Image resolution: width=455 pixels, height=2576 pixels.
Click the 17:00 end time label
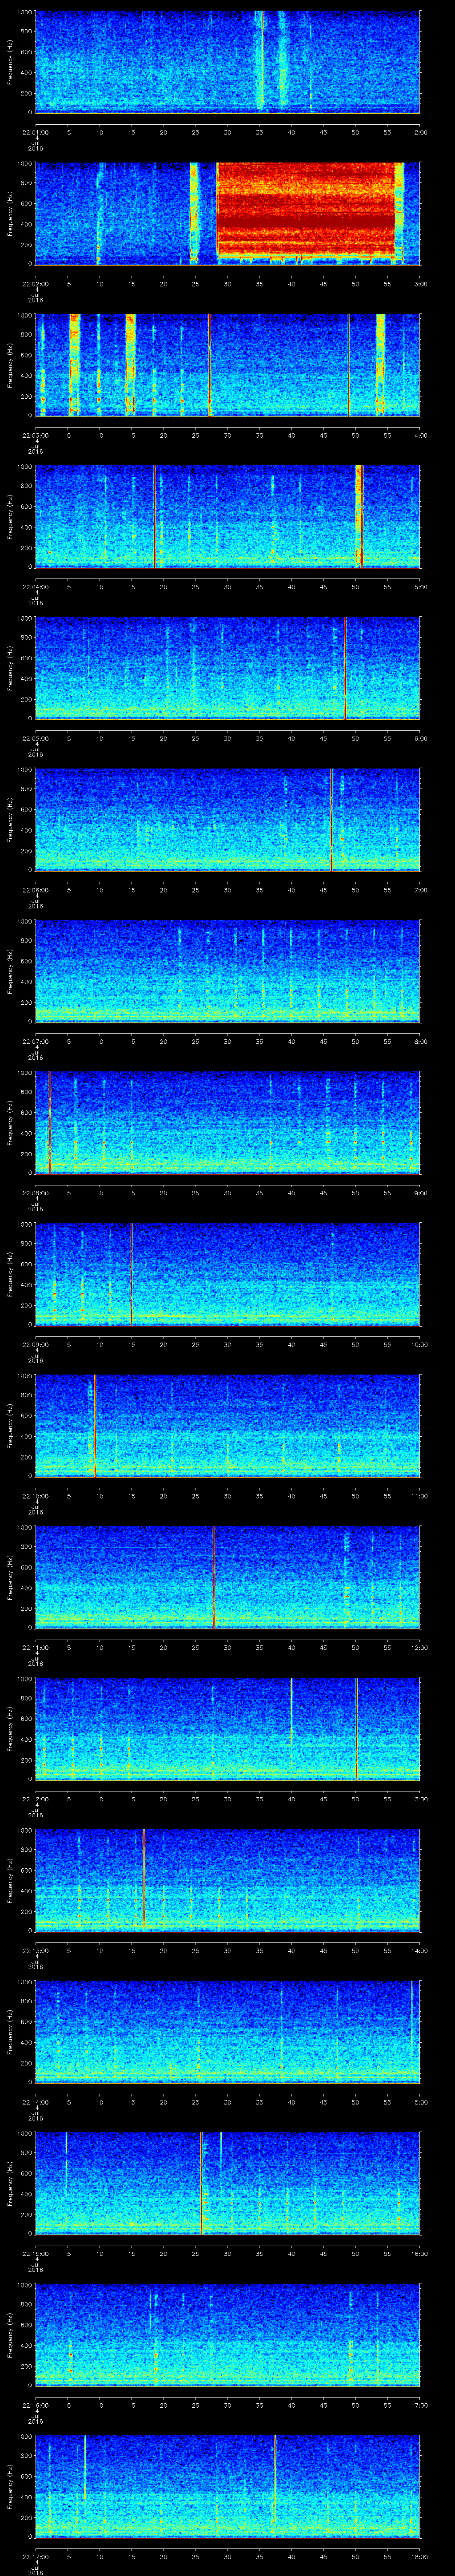[x=419, y=2404]
